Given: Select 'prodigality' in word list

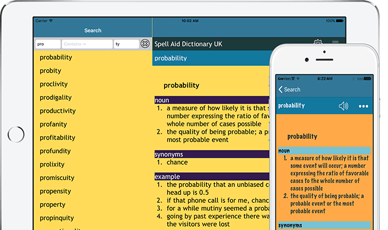Looking at the screenshot, I should pyautogui.click(x=56, y=98).
